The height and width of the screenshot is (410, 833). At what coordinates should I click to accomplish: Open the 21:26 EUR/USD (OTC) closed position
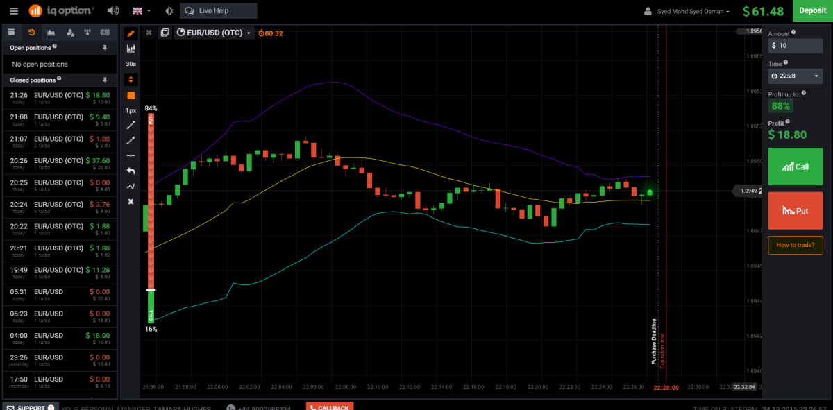[x=60, y=98]
